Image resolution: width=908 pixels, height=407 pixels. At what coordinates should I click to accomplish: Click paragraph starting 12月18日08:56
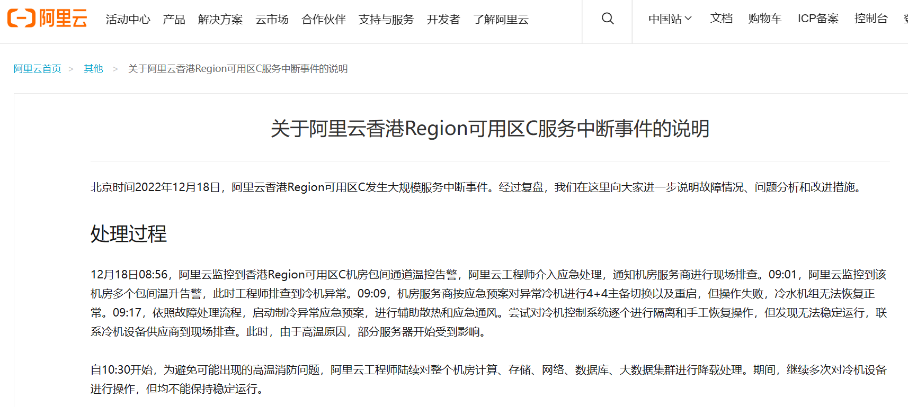[x=488, y=303]
